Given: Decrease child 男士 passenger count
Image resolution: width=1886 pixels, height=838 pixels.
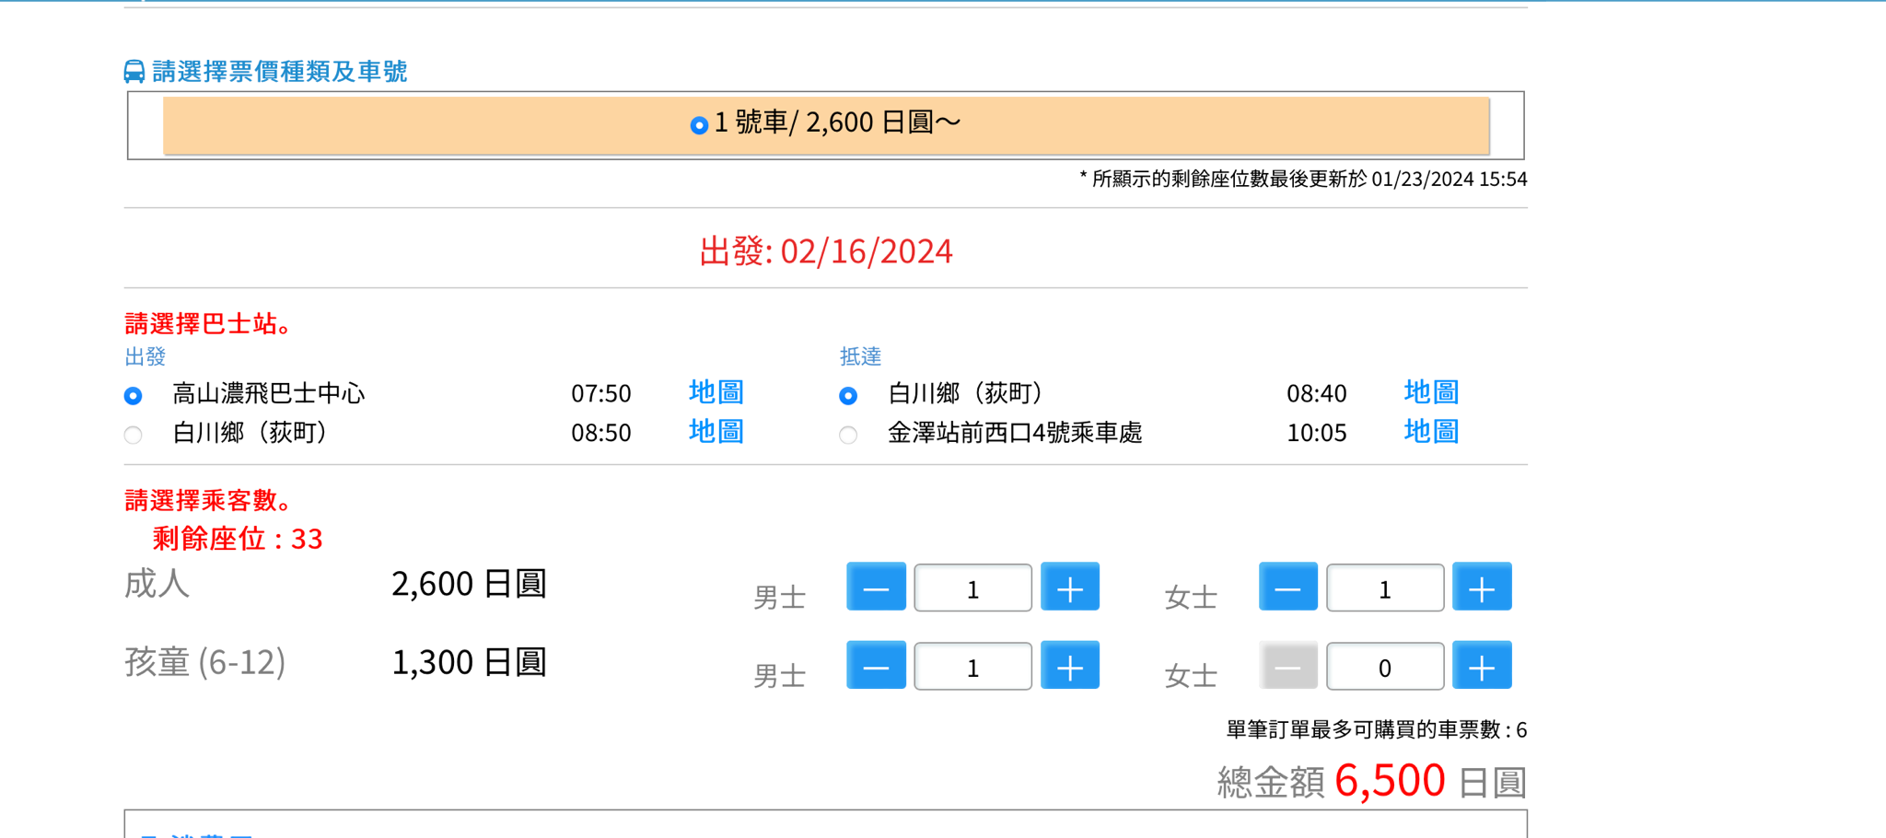Looking at the screenshot, I should 876,665.
